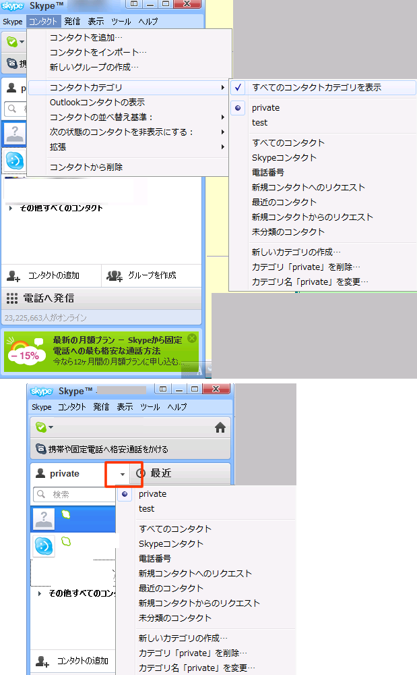The height and width of the screenshot is (675, 417).
Task: Open 発信 menu in upper Skype window
Action: 72,21
